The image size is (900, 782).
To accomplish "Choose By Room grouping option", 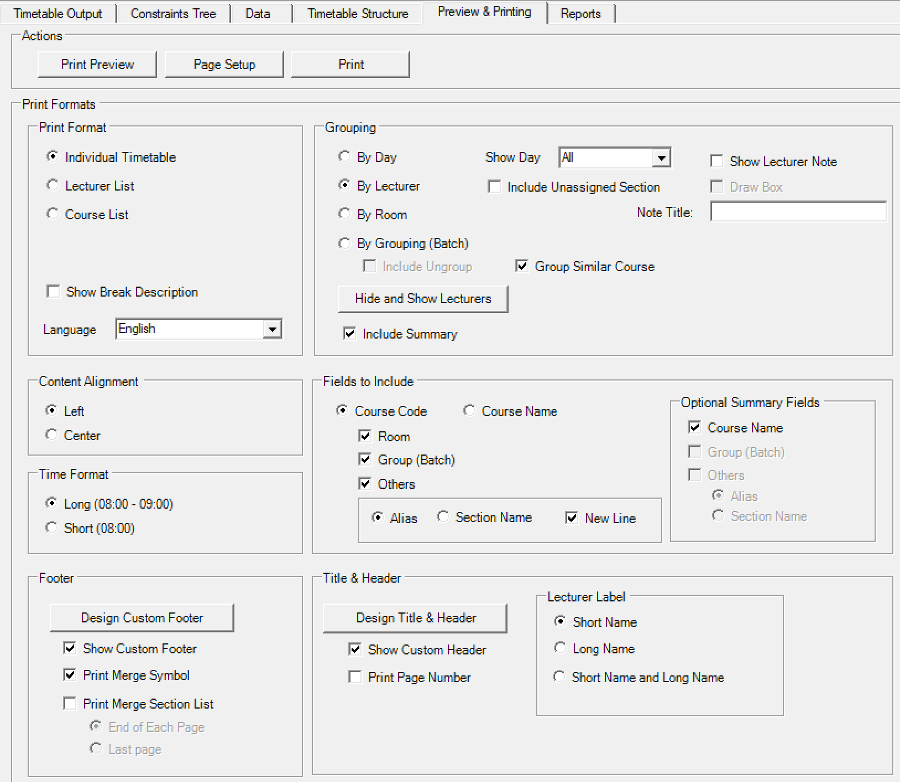I will pos(344,214).
